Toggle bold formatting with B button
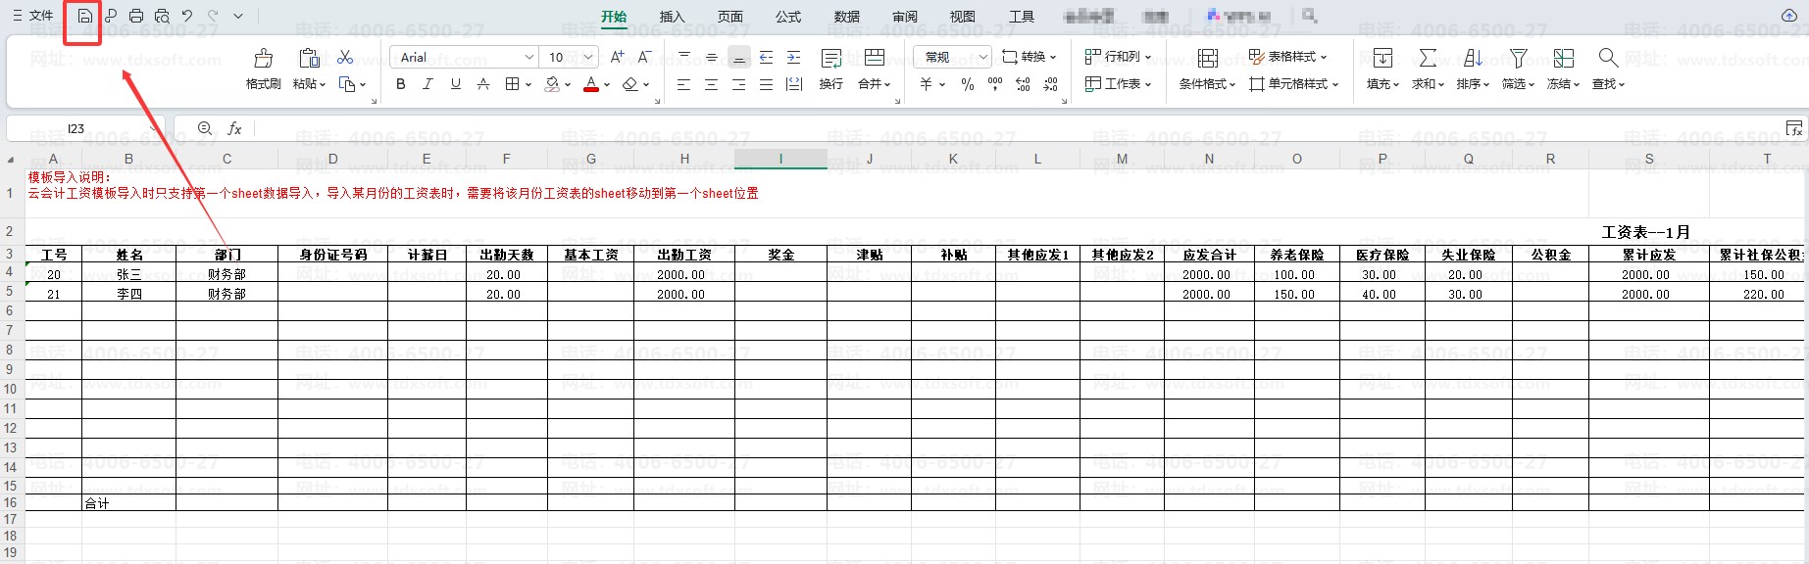 click(x=401, y=85)
